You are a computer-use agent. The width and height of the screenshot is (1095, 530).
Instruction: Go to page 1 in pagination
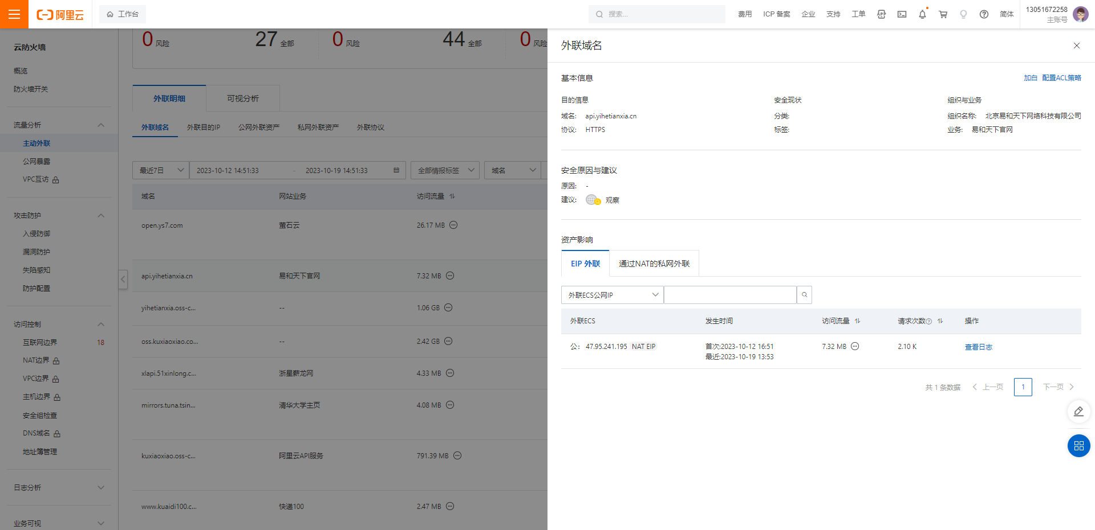pyautogui.click(x=1023, y=387)
